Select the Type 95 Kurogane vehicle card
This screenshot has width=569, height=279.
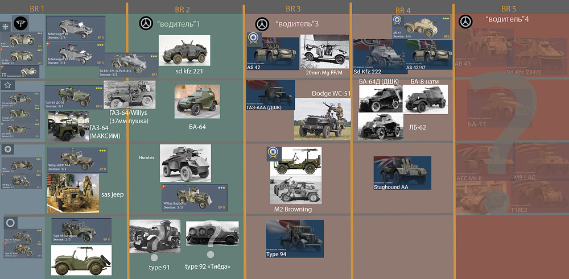point(81,230)
